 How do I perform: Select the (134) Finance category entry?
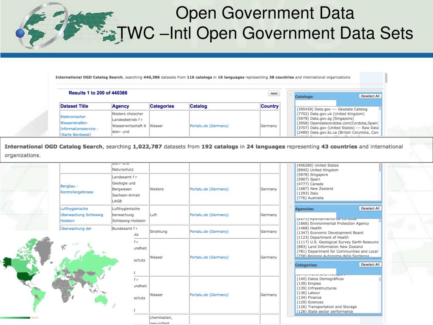[309, 297]
